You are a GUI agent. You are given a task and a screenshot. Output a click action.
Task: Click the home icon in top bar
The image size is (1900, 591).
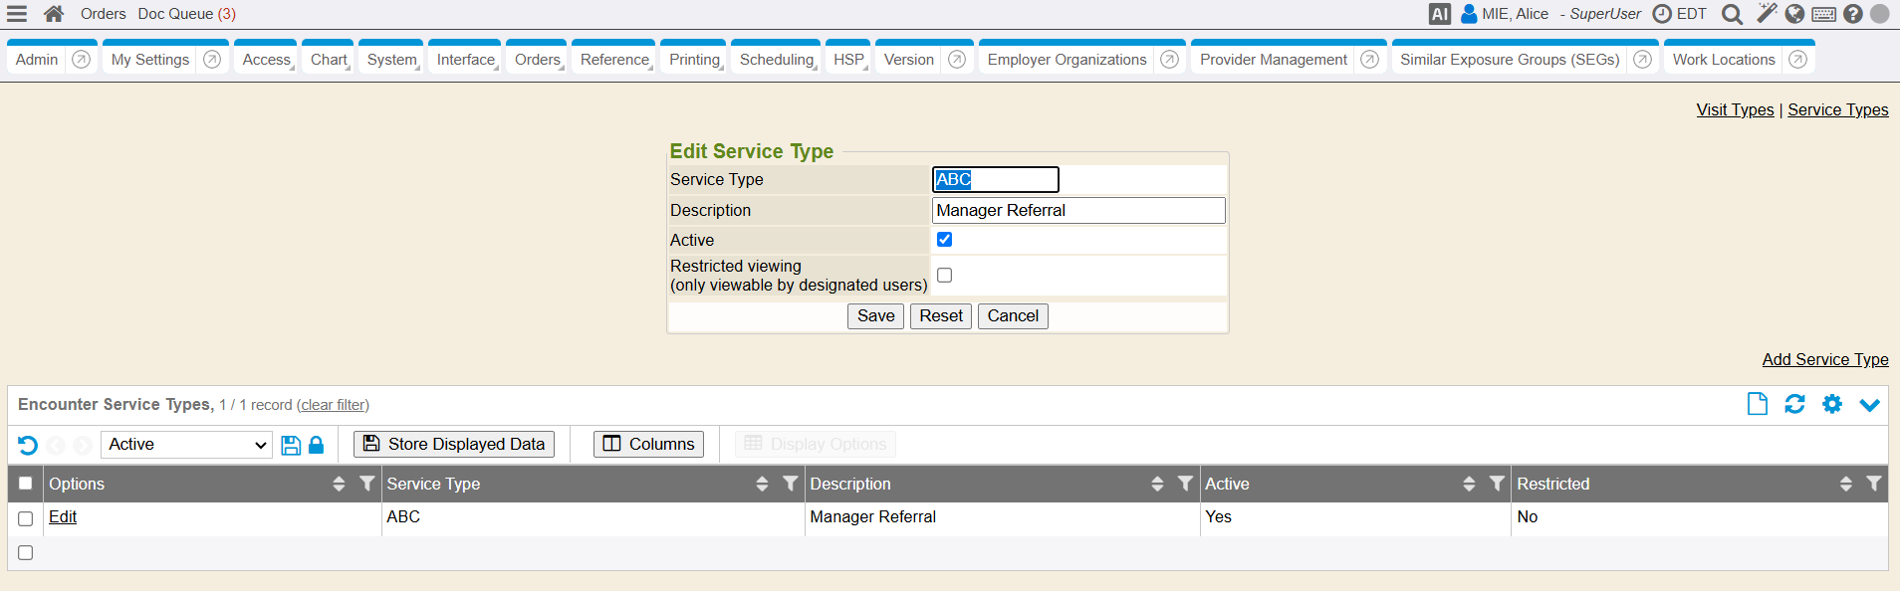pyautogui.click(x=54, y=14)
